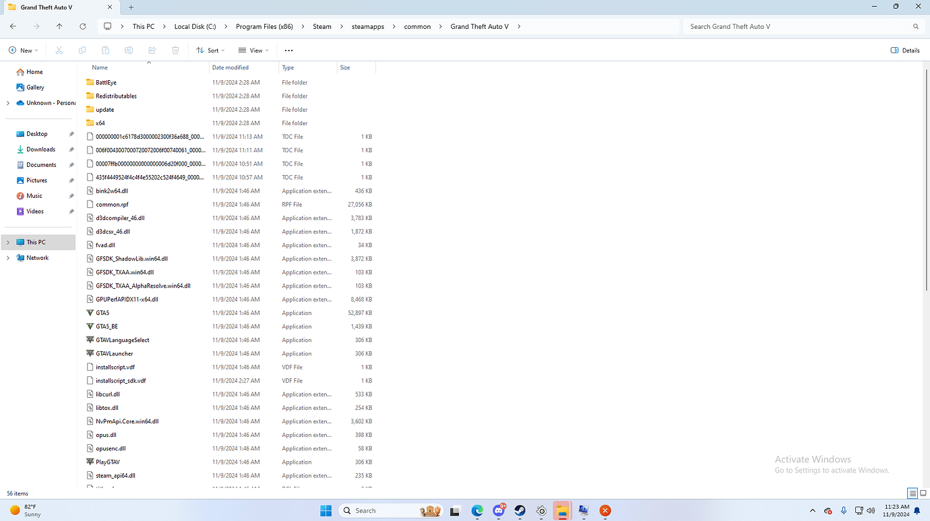
Task: Open the See more menu
Action: click(x=288, y=50)
